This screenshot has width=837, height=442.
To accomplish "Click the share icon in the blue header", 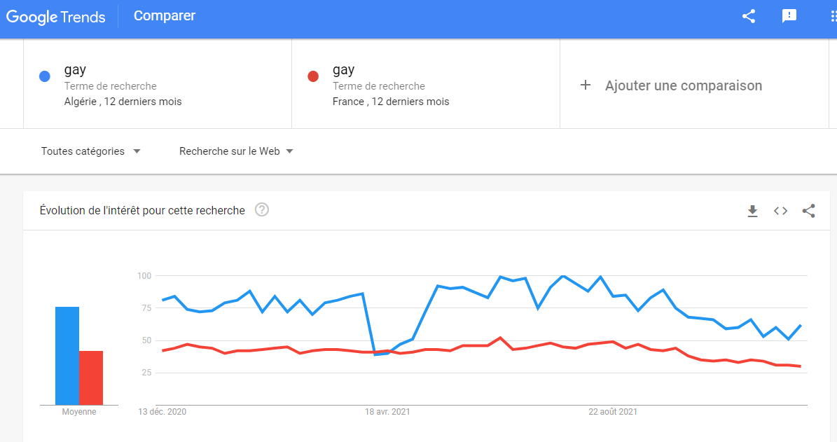I will 749,16.
